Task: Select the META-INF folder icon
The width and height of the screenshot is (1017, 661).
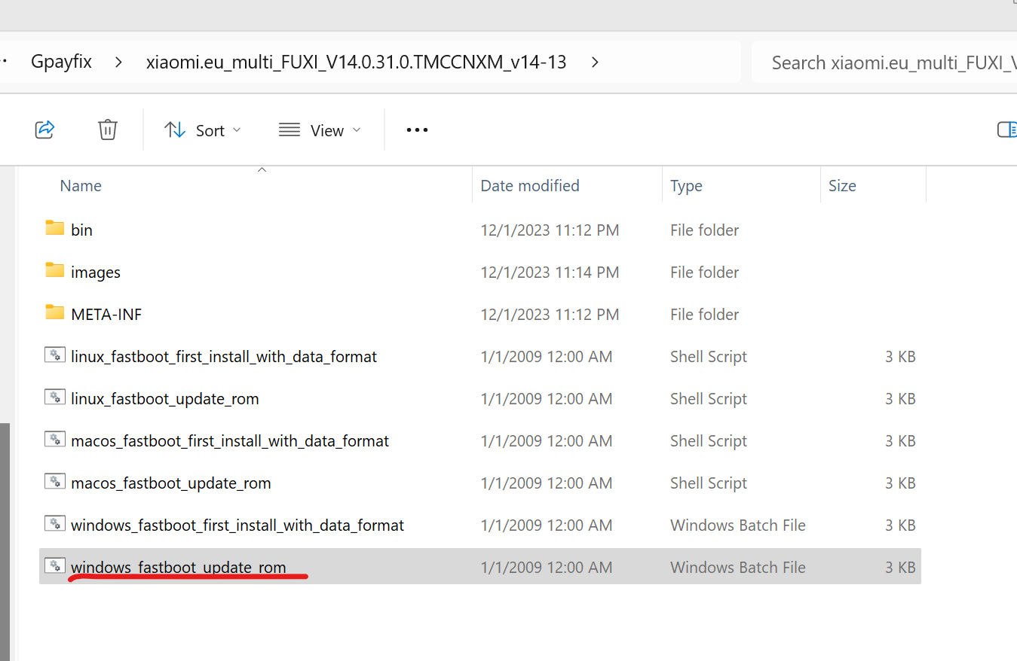Action: coord(54,312)
